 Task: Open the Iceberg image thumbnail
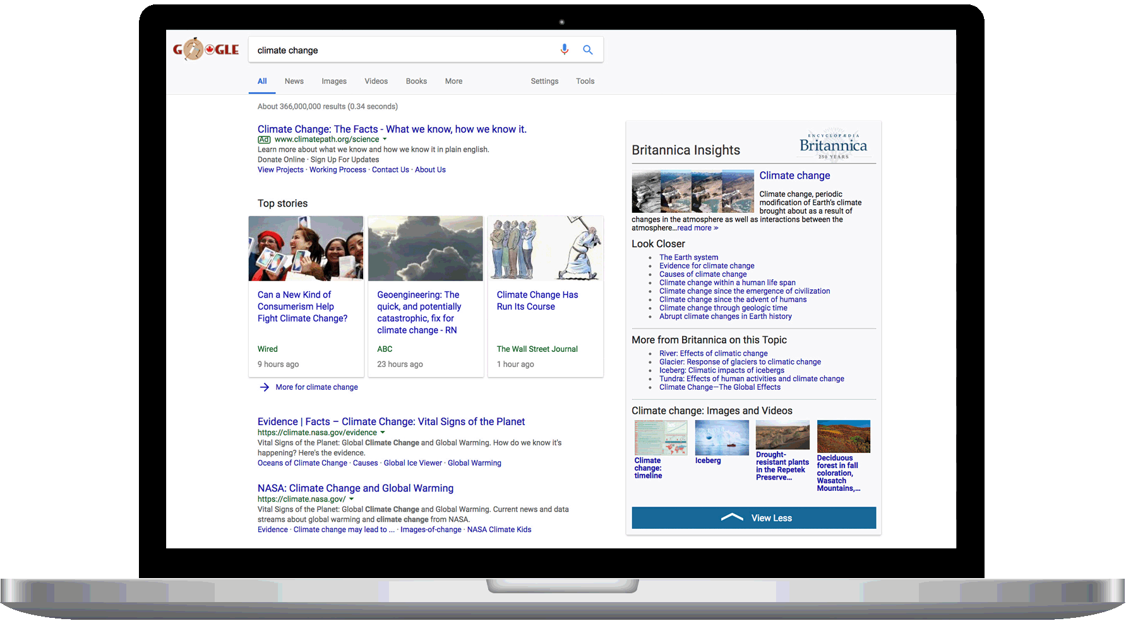722,438
